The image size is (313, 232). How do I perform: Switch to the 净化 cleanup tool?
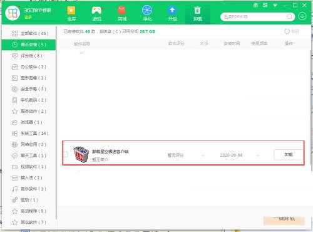tap(147, 13)
